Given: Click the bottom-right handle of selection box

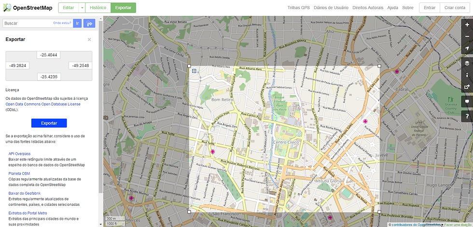Looking at the screenshot, I should (x=379, y=212).
